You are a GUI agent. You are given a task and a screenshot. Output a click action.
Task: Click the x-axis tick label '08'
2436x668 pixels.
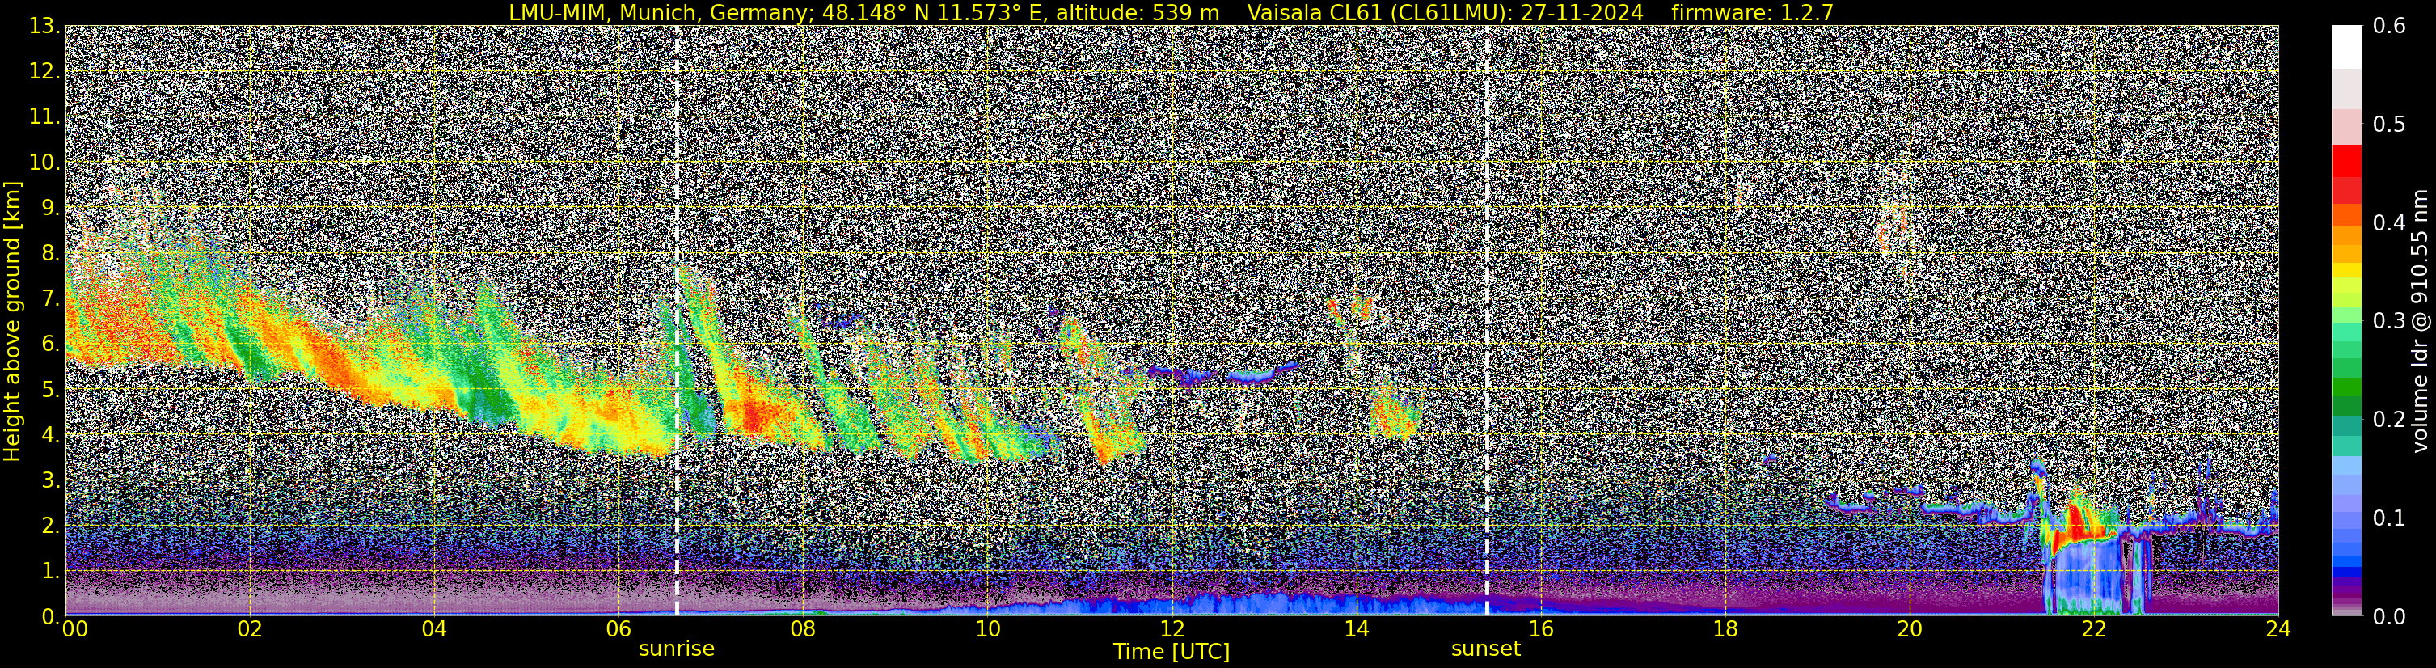pos(803,628)
